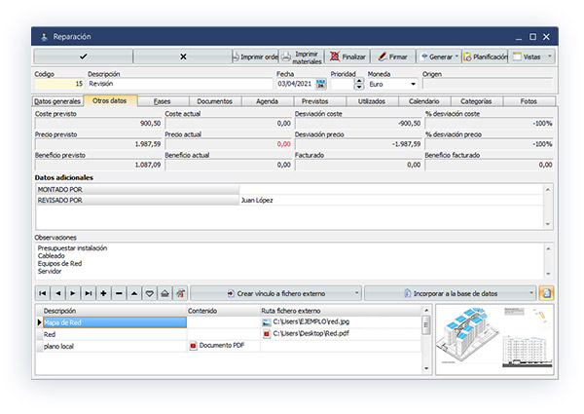Click the Firmar signature button
Viewport: 584px width, 414px height.
pos(392,57)
